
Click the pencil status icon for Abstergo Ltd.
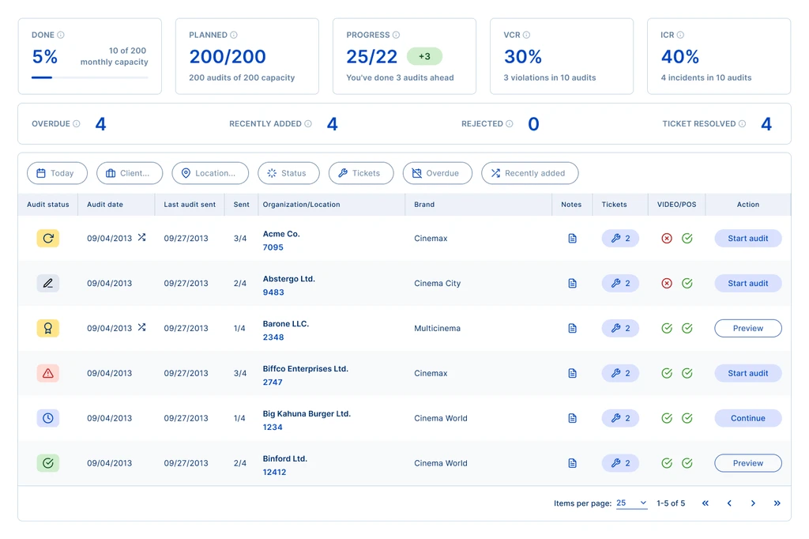click(x=48, y=283)
